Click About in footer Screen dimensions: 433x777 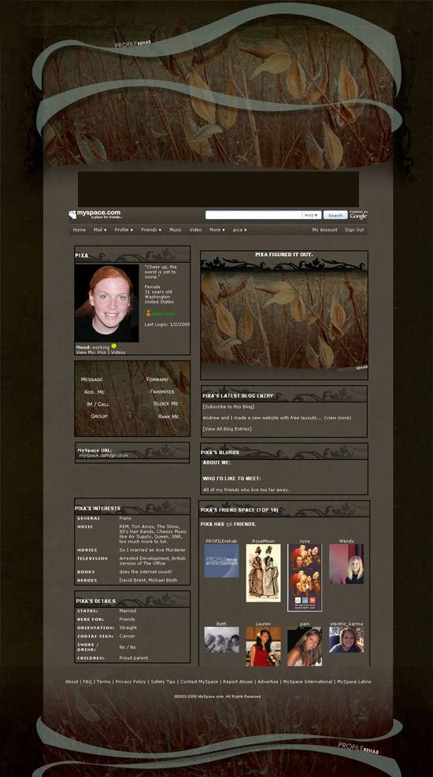tap(72, 682)
